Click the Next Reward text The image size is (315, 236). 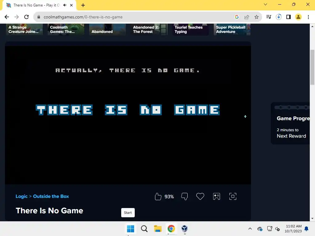tap(291, 136)
